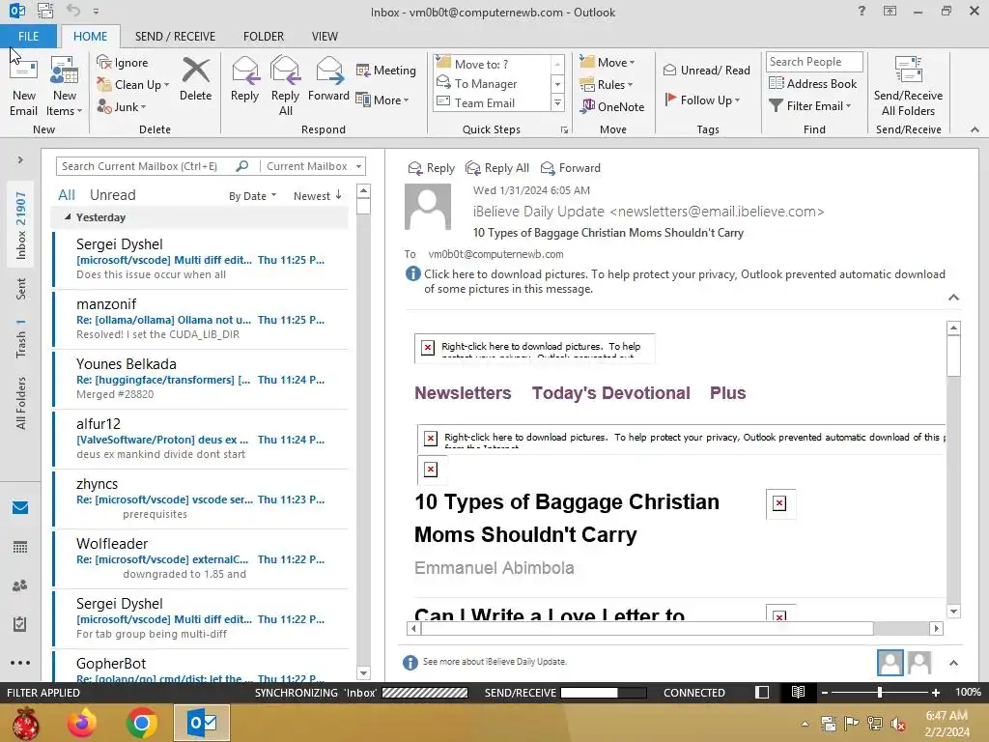Viewport: 989px width, 742px height.
Task: Switch to Calendar view
Action: click(20, 547)
